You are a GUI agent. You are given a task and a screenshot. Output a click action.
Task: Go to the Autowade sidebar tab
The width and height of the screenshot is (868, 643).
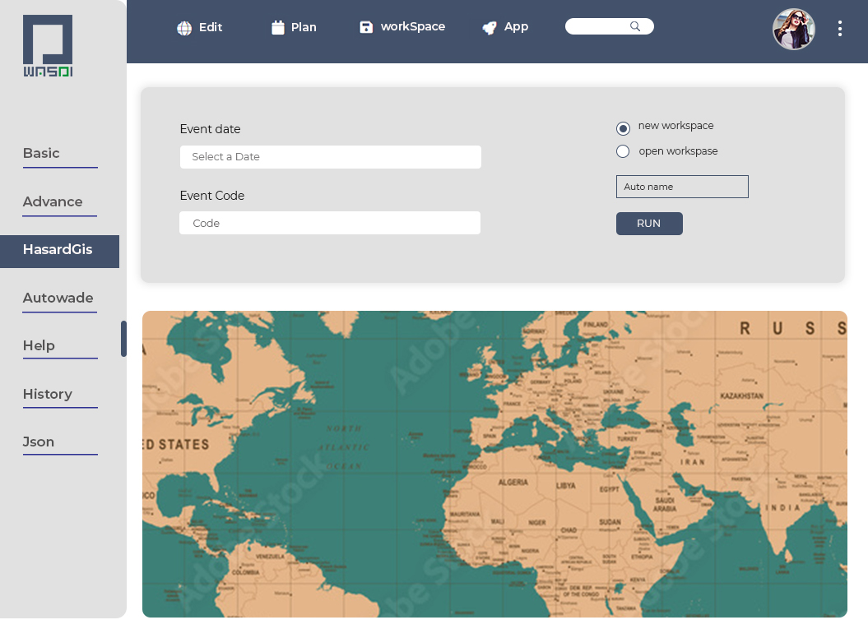click(x=60, y=298)
